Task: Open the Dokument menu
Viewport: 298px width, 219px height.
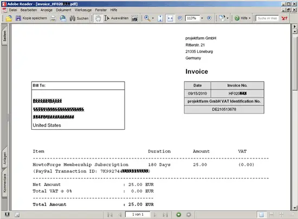Action: 63,10
